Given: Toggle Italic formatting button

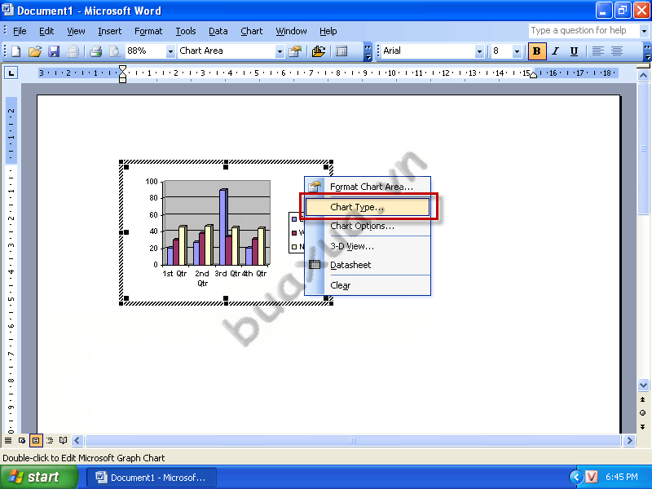Looking at the screenshot, I should click(x=556, y=51).
